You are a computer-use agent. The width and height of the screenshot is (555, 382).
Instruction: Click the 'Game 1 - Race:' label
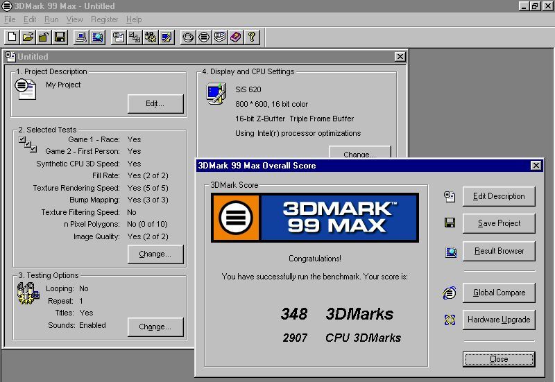click(94, 140)
